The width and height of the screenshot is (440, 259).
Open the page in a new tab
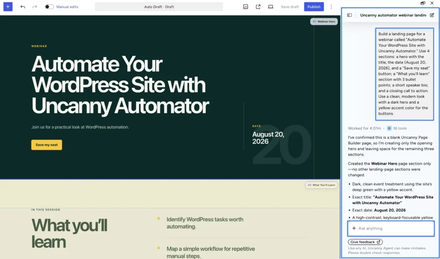pyautogui.click(x=258, y=7)
